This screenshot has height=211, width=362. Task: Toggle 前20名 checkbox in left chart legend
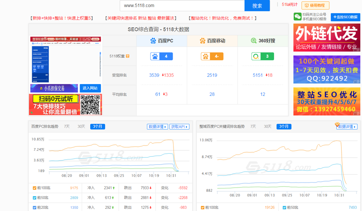(x=34, y=207)
